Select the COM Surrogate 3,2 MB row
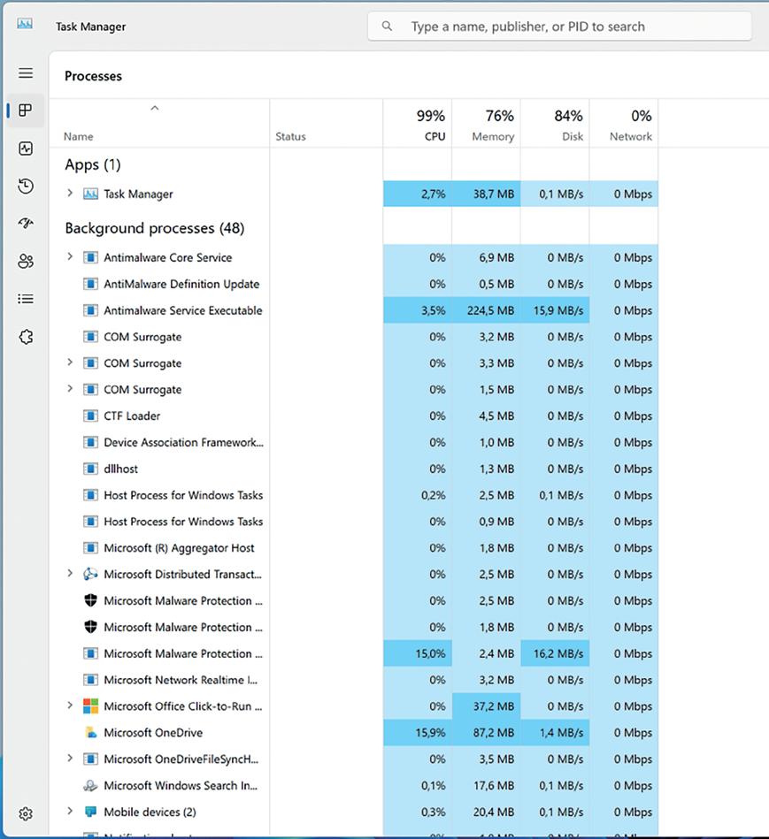 [353, 337]
